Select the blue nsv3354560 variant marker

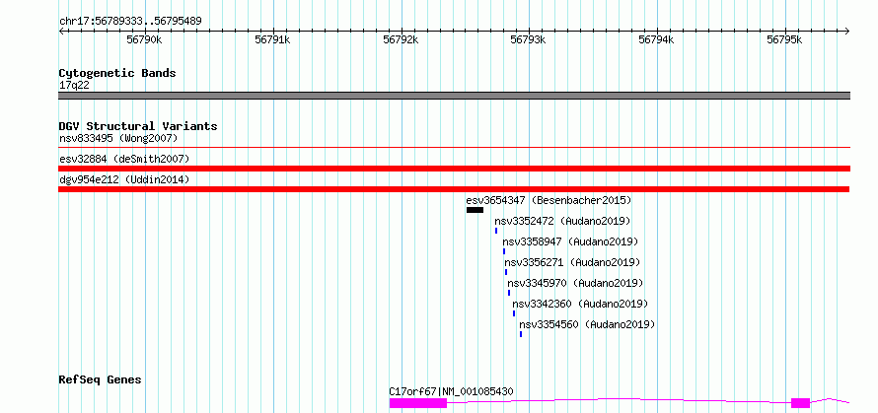pos(521,334)
